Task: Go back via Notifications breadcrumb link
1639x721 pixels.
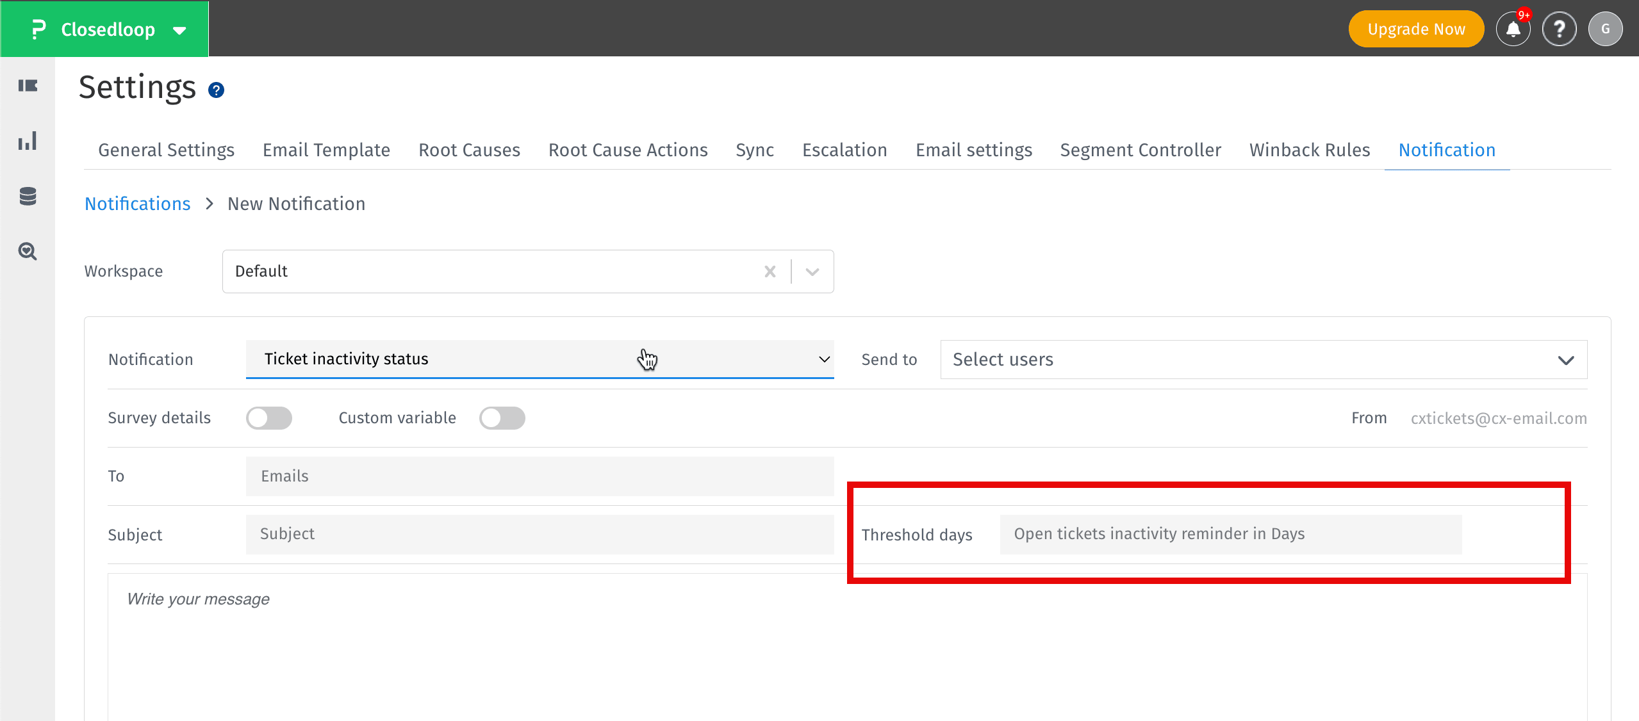Action: [x=138, y=204]
